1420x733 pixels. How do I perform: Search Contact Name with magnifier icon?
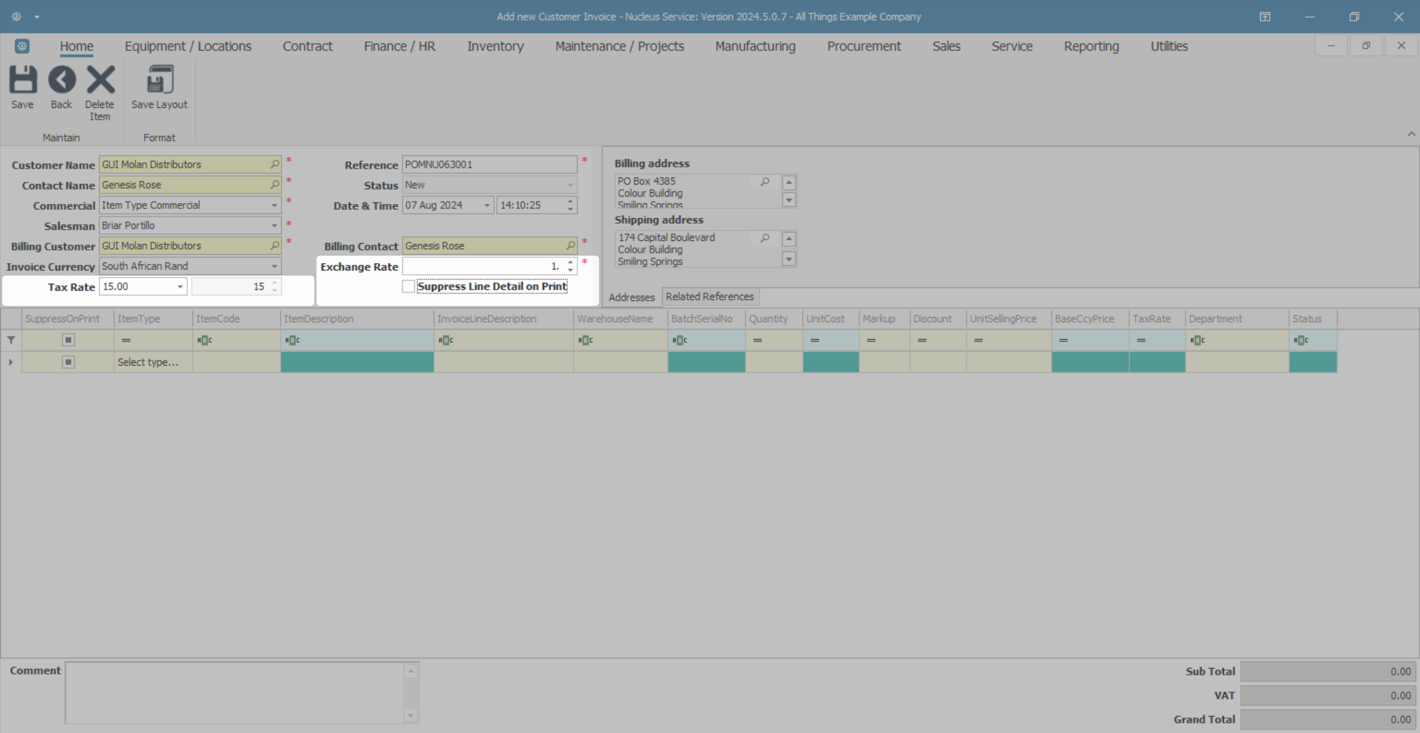(x=274, y=185)
